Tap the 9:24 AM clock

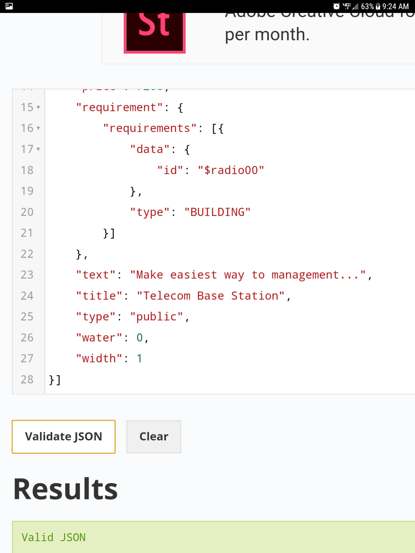pos(396,6)
